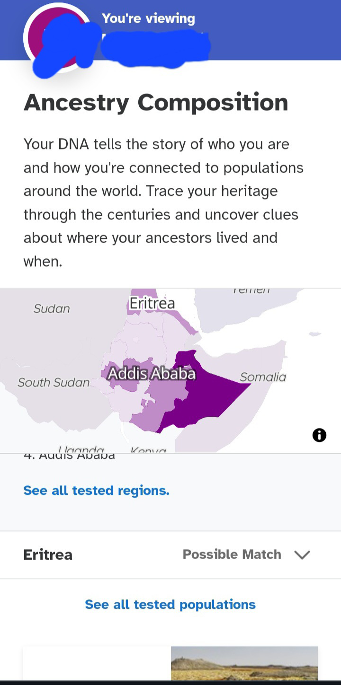Click the Possible Match status text
341x685 pixels.
[x=232, y=554]
